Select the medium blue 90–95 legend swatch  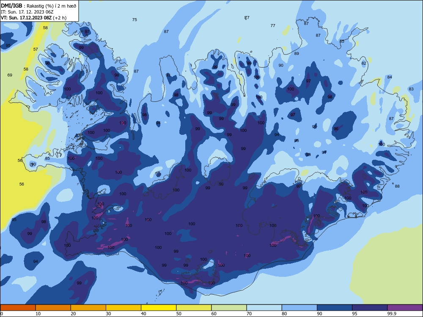[335, 308]
